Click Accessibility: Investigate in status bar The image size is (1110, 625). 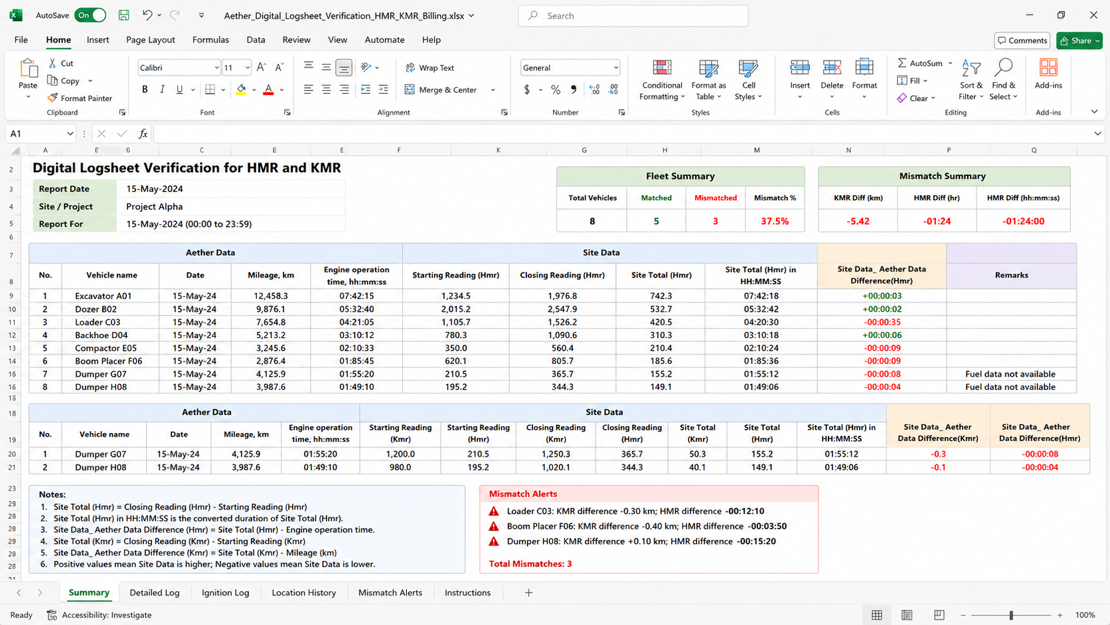[99, 615]
